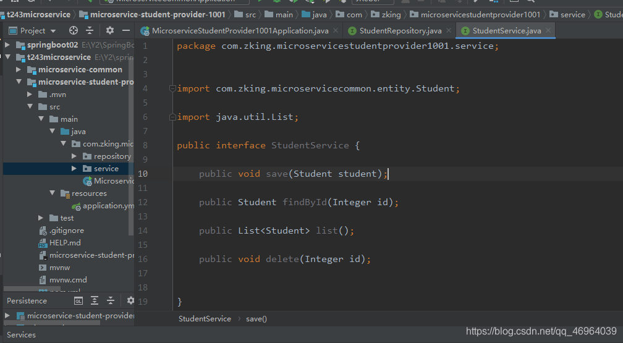
Task: Collapse the resources folder
Action: [52, 193]
